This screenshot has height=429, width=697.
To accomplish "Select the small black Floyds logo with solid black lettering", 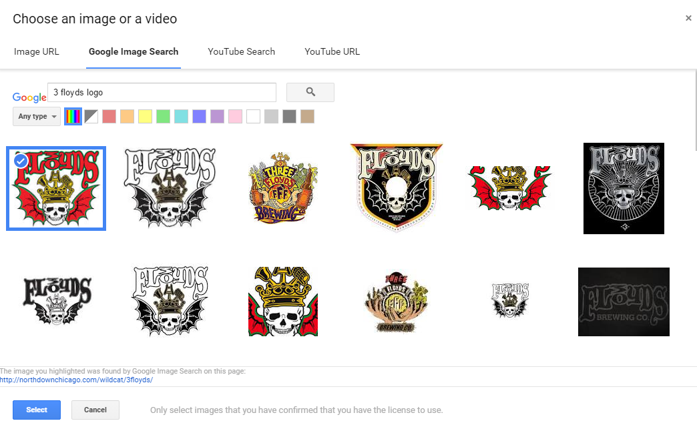I will pyautogui.click(x=57, y=301).
